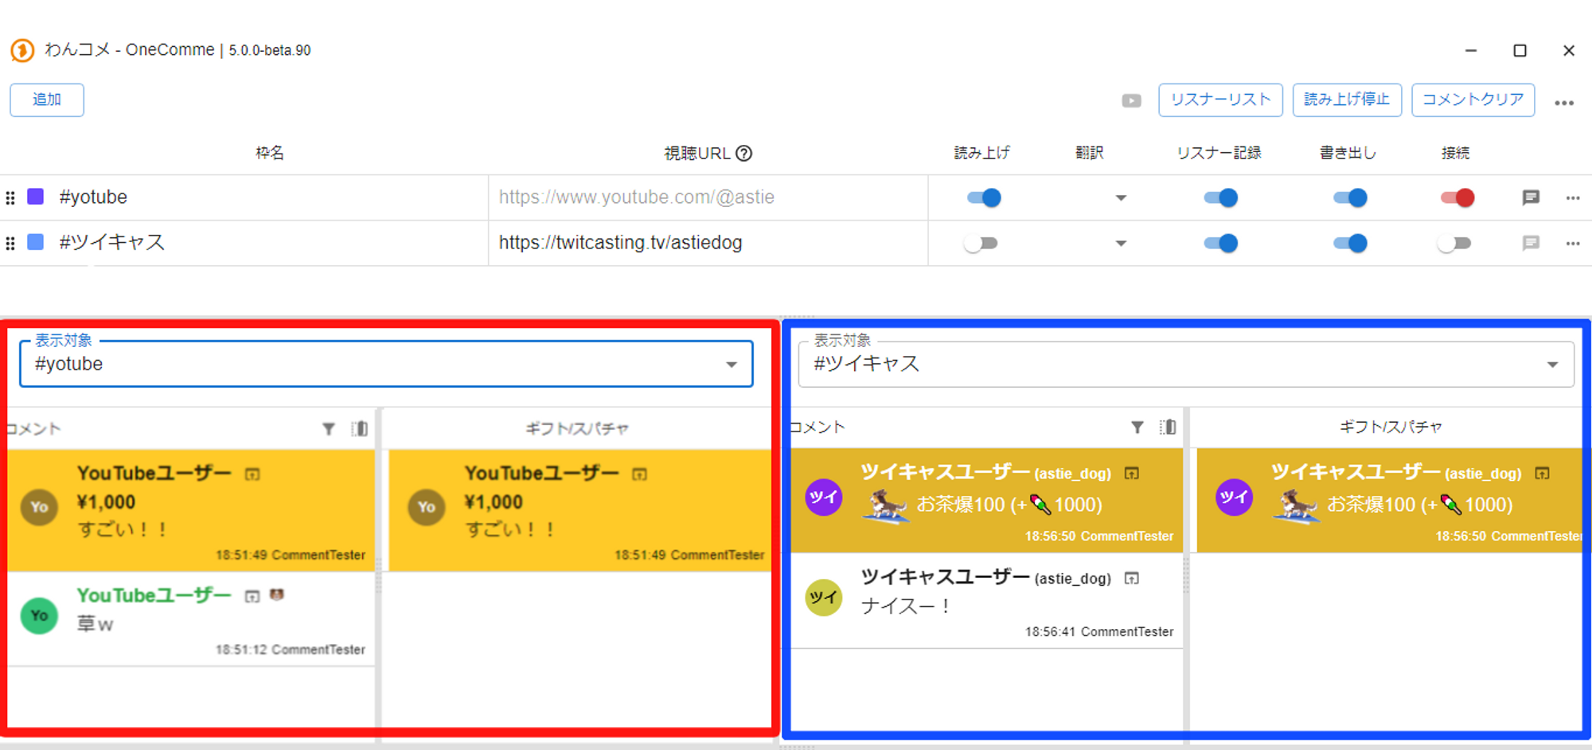Open the top-right three-dot overflow menu

[1563, 103]
